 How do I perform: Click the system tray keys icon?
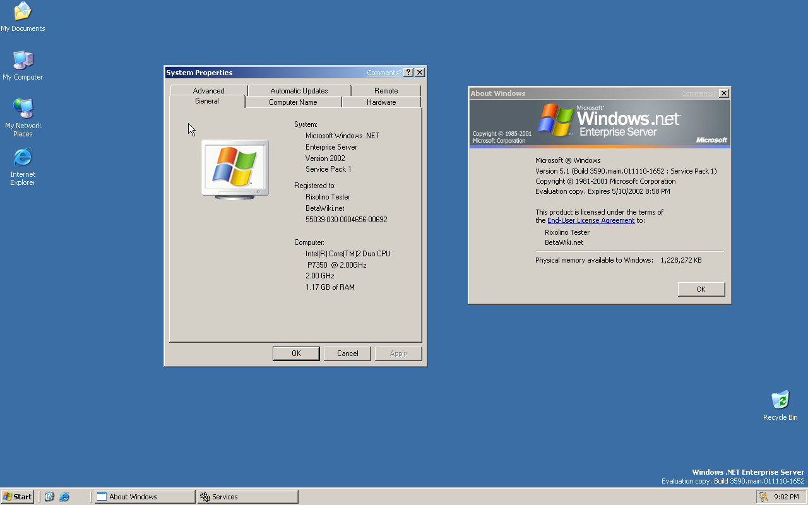pos(763,497)
